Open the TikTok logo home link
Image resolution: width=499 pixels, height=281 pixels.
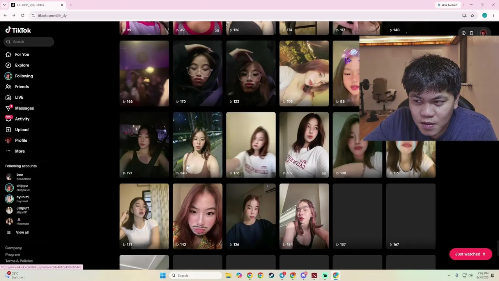coord(18,30)
